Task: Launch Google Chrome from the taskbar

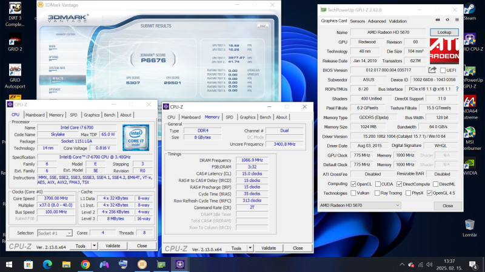Action: point(85,264)
